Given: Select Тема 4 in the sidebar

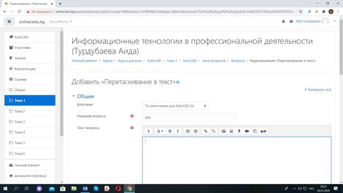Looking at the screenshot, I should pos(30,132).
